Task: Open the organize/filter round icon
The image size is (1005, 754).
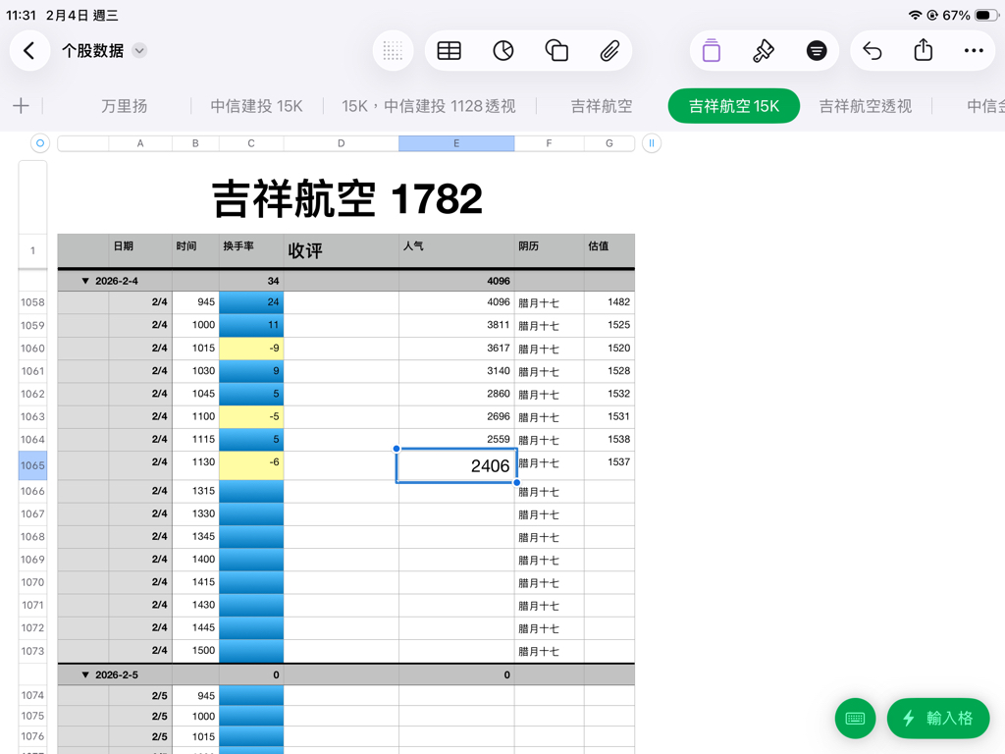Action: pos(816,51)
